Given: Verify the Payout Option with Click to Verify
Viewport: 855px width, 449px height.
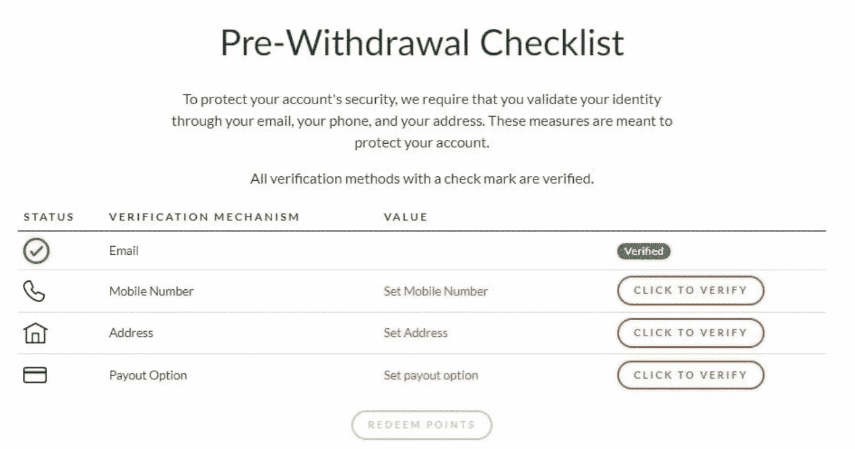Looking at the screenshot, I should pyautogui.click(x=690, y=375).
